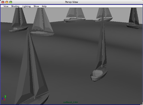Viewport: 143px width, 105px height.
Task: Zoom window with the green button
Action: [x=11, y=2]
